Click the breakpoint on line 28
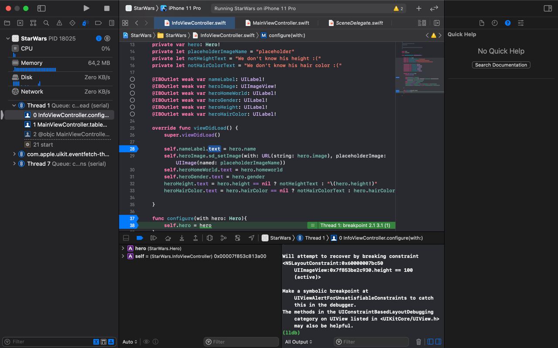This screenshot has height=348, width=558. (129, 149)
